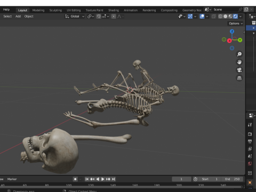Open the snapping options dropdown
This screenshot has width=256, height=192.
tap(106, 17)
